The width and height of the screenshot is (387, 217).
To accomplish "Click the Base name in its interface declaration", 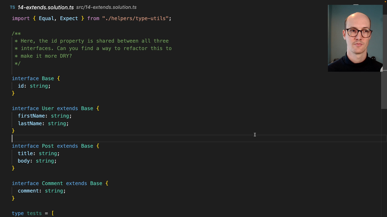I will [48, 78].
